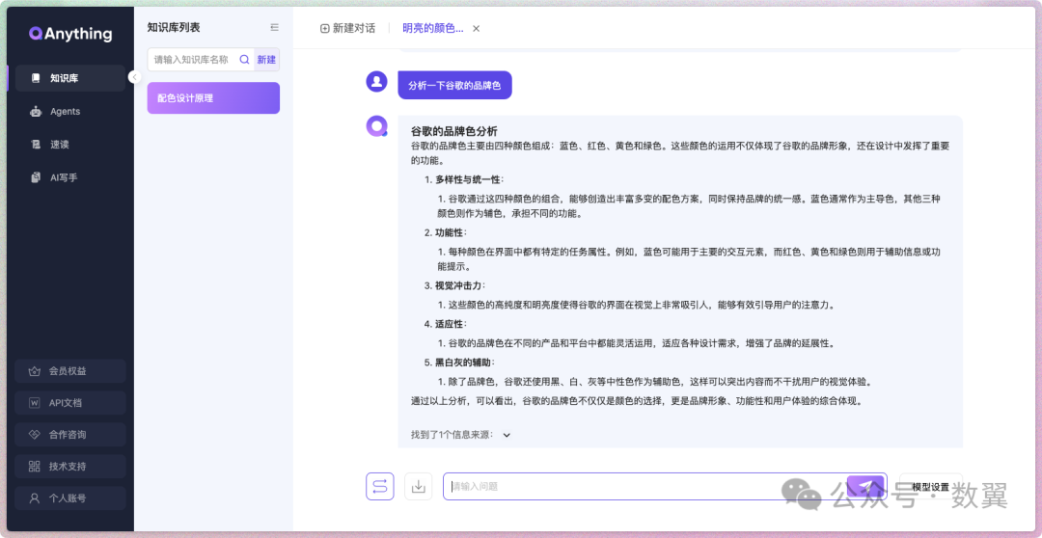The image size is (1042, 538).
Task: Click the send paper-plane button
Action: 865,487
